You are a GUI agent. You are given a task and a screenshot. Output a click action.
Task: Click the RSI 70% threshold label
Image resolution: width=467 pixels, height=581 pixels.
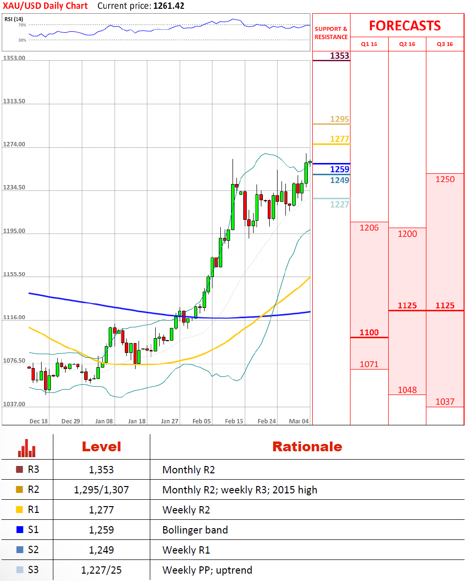tap(22, 25)
